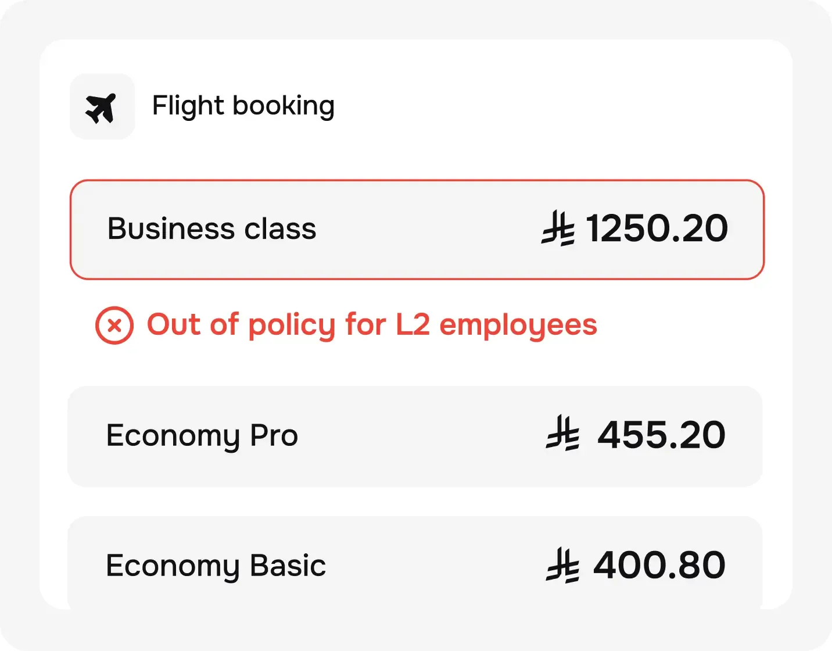The image size is (832, 651).
Task: Select the Business class fare option
Action: pos(417,230)
